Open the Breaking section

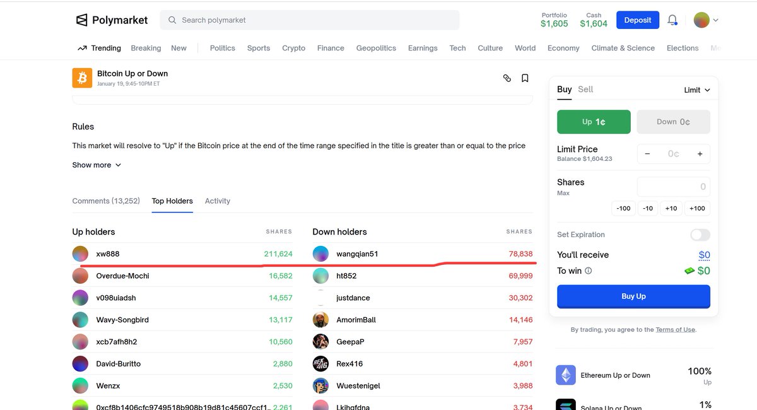click(x=146, y=48)
